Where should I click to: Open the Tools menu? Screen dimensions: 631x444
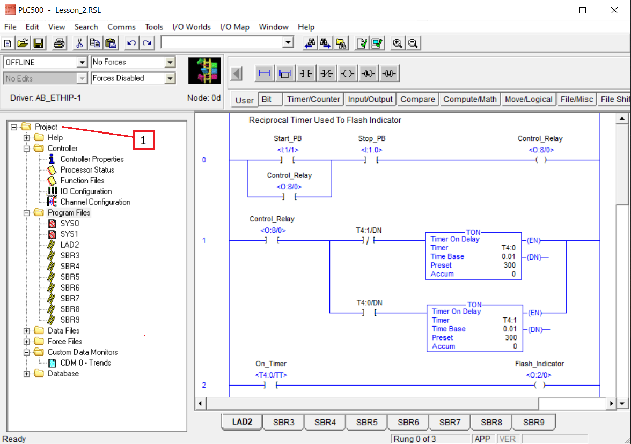point(153,27)
